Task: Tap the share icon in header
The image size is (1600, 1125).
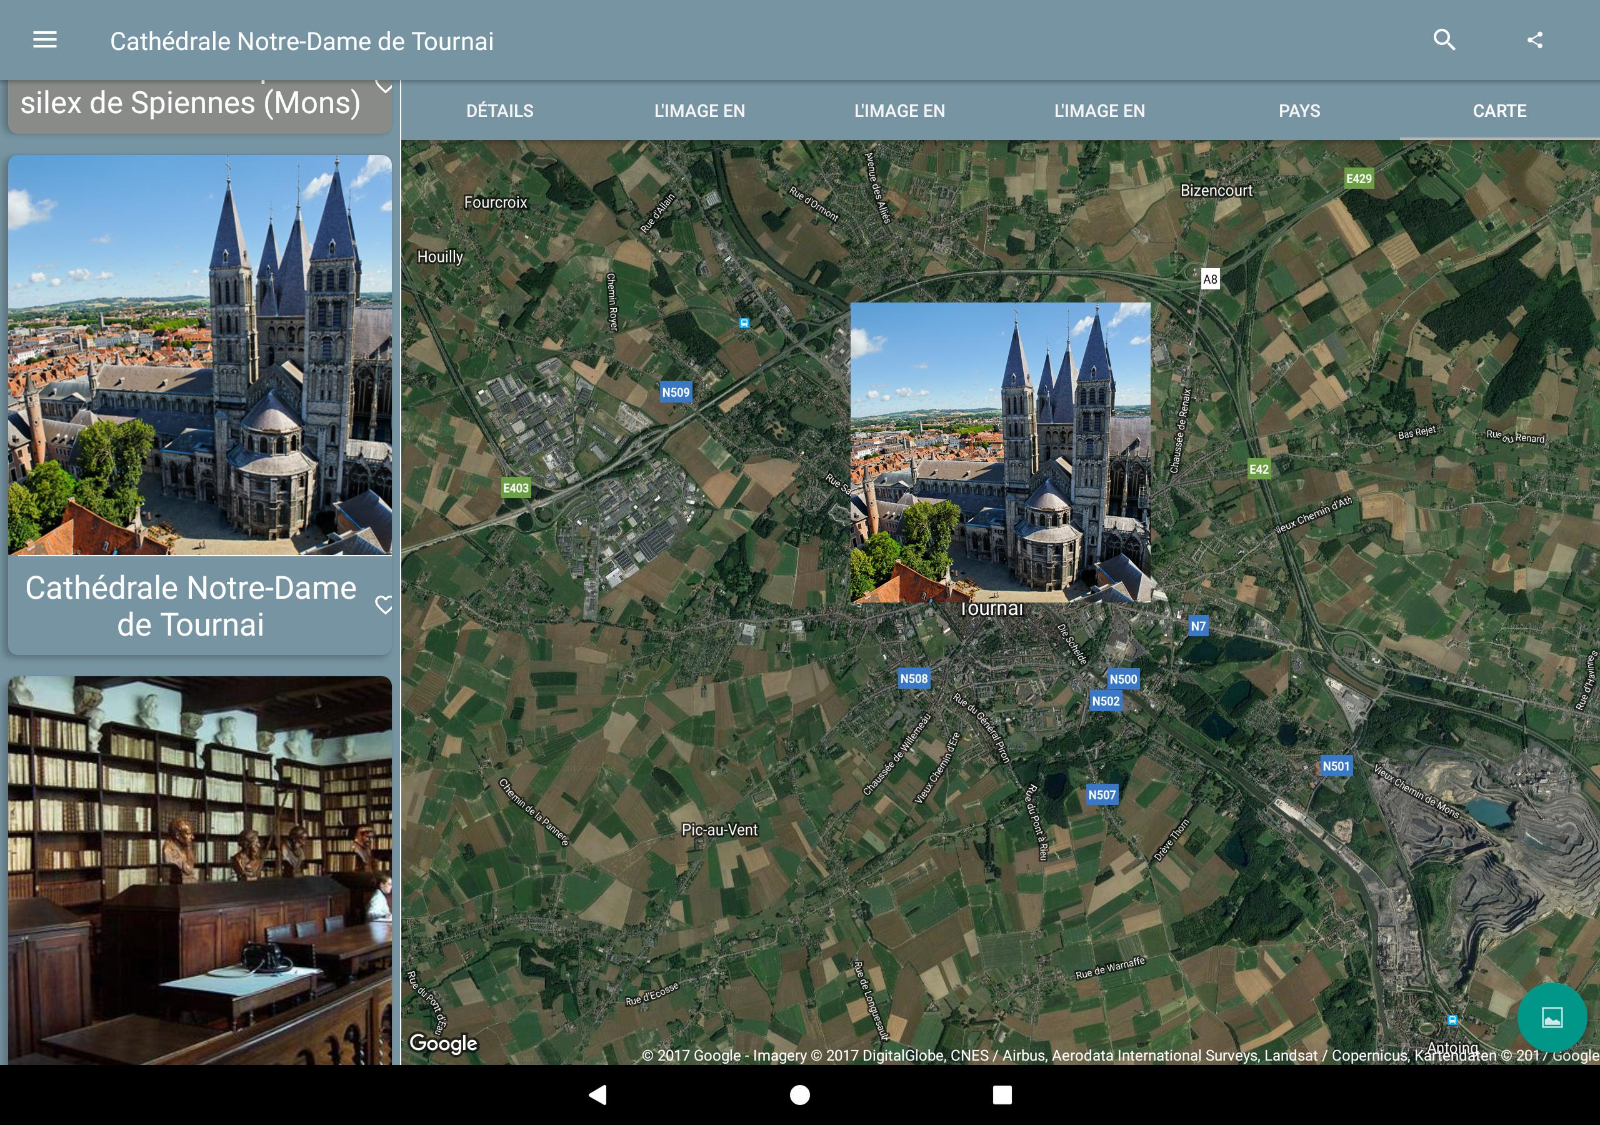Action: pyautogui.click(x=1534, y=40)
